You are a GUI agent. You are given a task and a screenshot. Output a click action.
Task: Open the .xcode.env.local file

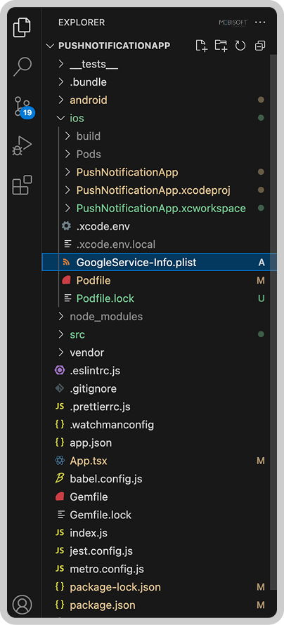(x=116, y=244)
